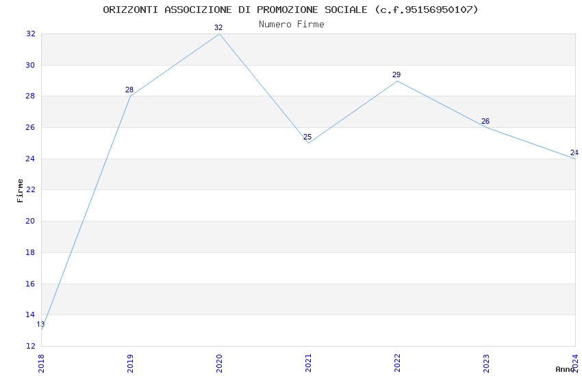Click the Numero Firme subtitle
The image size is (582, 376).
(x=292, y=25)
